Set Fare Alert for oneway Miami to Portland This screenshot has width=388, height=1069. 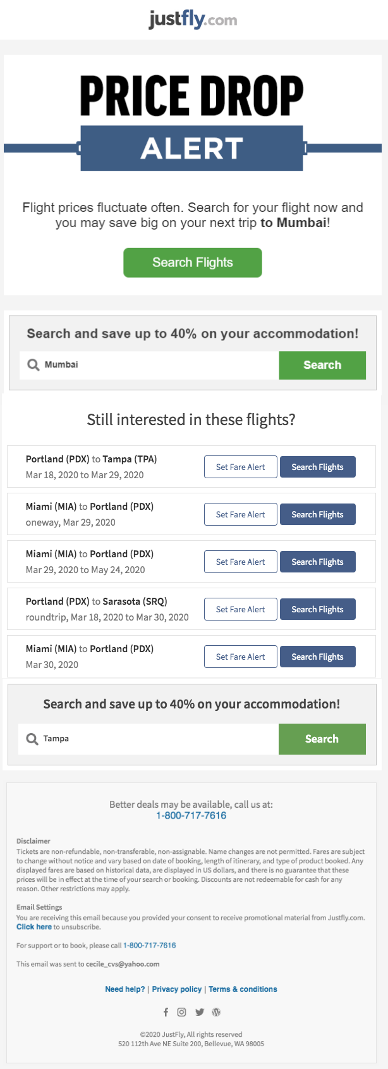click(241, 514)
